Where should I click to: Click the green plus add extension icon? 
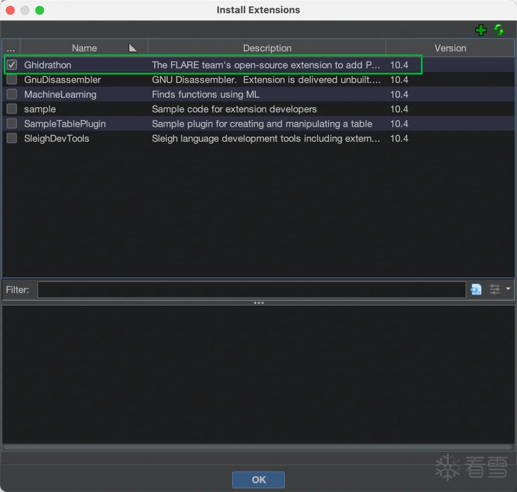tap(481, 30)
